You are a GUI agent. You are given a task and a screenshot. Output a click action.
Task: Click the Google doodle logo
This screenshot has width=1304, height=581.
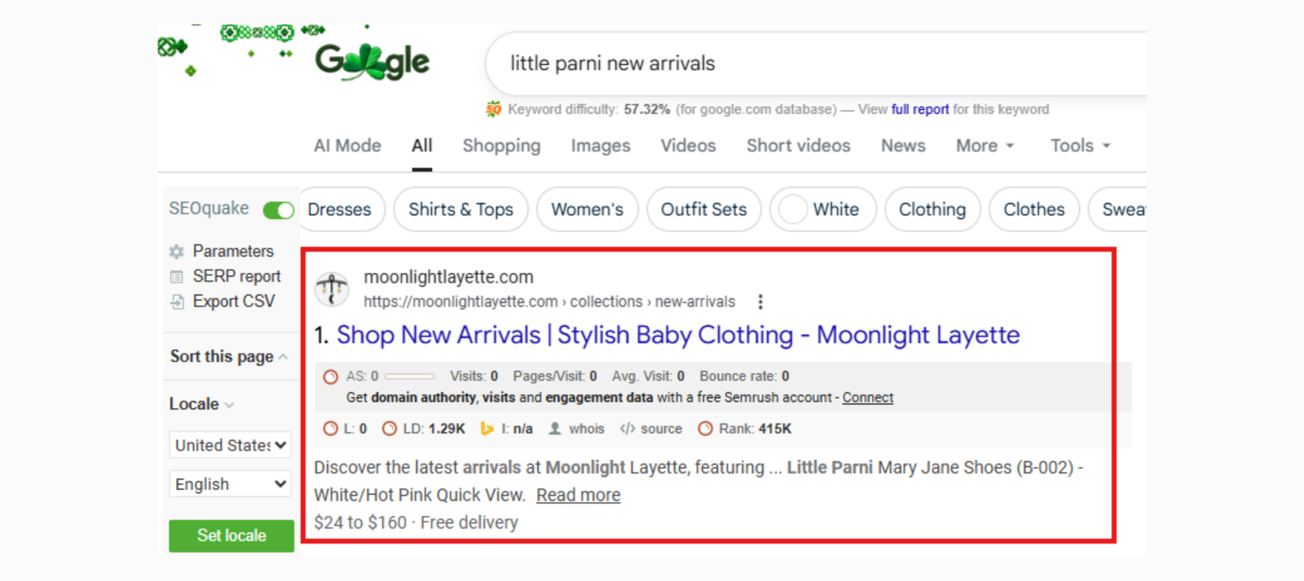372,61
